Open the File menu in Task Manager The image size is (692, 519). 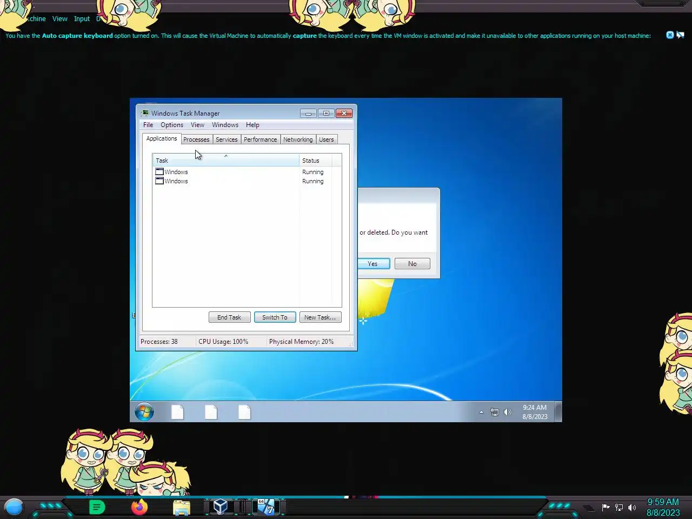point(148,125)
